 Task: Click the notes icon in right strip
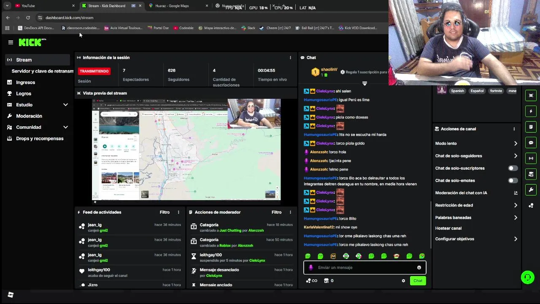531,127
